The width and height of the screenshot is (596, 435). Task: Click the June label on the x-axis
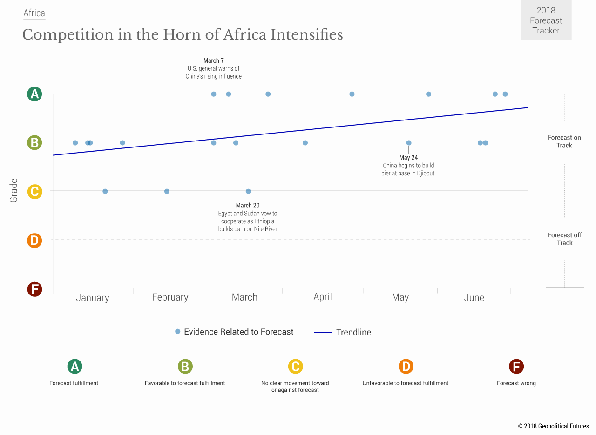pyautogui.click(x=474, y=298)
